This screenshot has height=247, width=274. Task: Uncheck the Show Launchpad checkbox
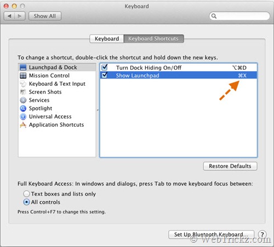(x=105, y=75)
